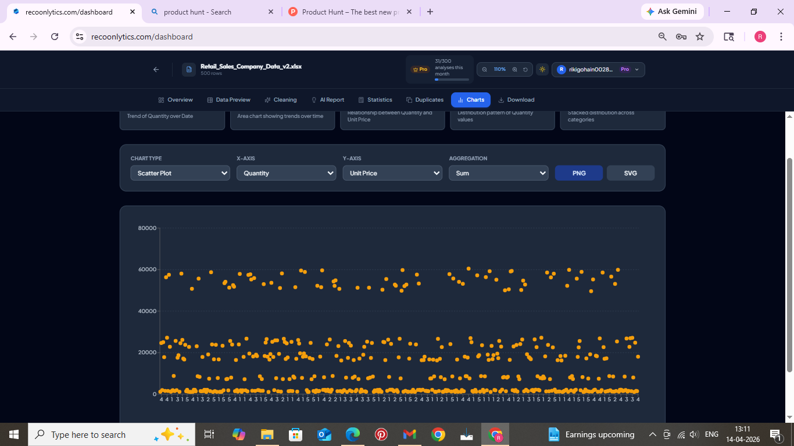Click the Pro crown badge
The image size is (794, 446).
click(420, 70)
